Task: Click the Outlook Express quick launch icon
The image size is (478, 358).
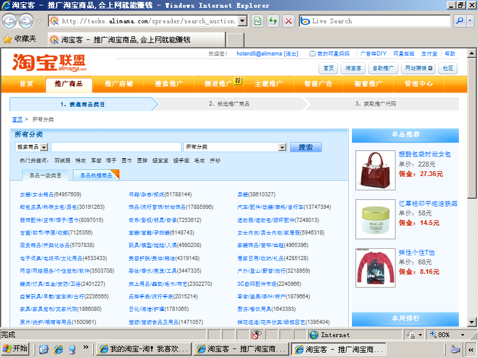Action: [44, 349]
